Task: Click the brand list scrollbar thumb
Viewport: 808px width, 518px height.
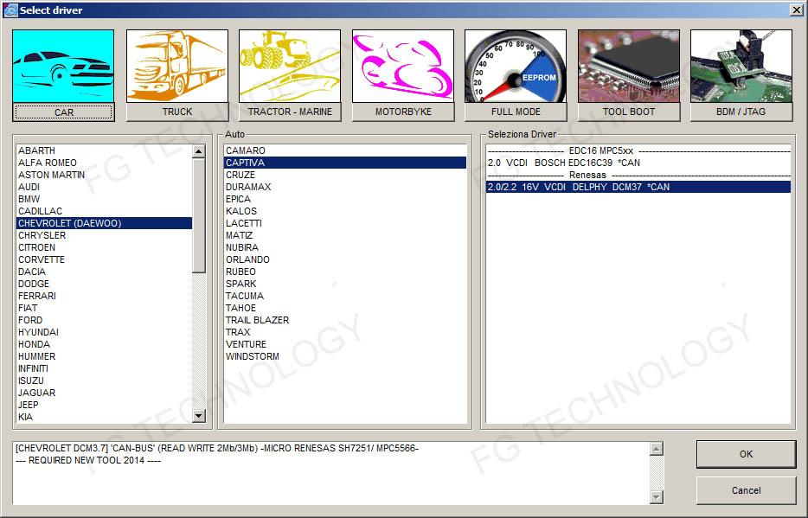Action: [198, 215]
